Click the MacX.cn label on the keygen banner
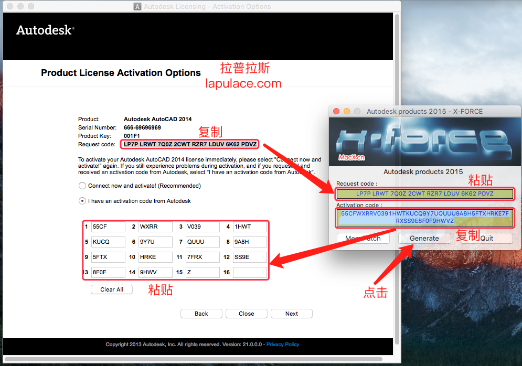522x366 pixels. (350, 157)
